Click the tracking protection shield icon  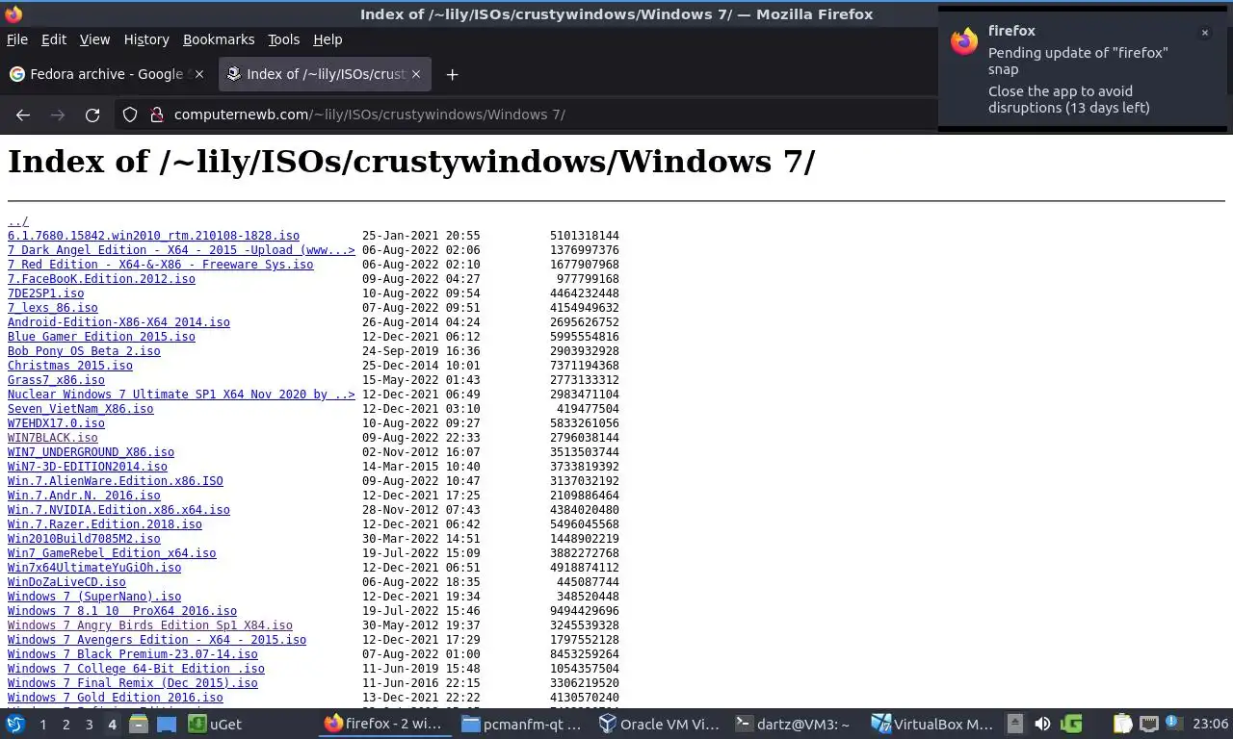[130, 115]
